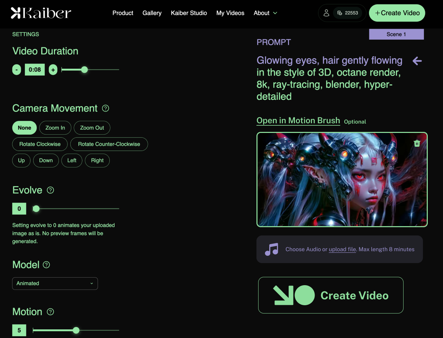Viewport: 443px width, 338px height.
Task: Click the Kaiber logo
Action: (41, 13)
